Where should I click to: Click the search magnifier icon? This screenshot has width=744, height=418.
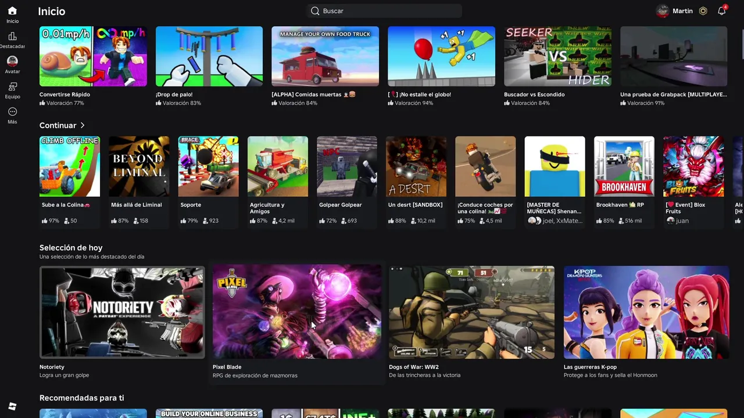[315, 11]
